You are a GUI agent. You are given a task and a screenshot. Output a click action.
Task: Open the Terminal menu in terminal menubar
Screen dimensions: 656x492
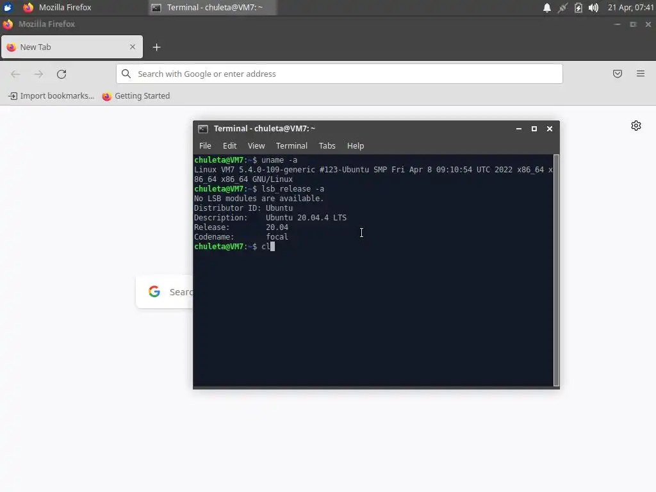(291, 145)
